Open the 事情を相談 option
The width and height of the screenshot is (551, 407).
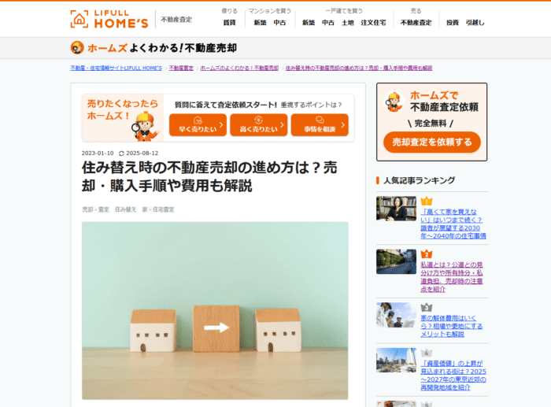coord(320,124)
